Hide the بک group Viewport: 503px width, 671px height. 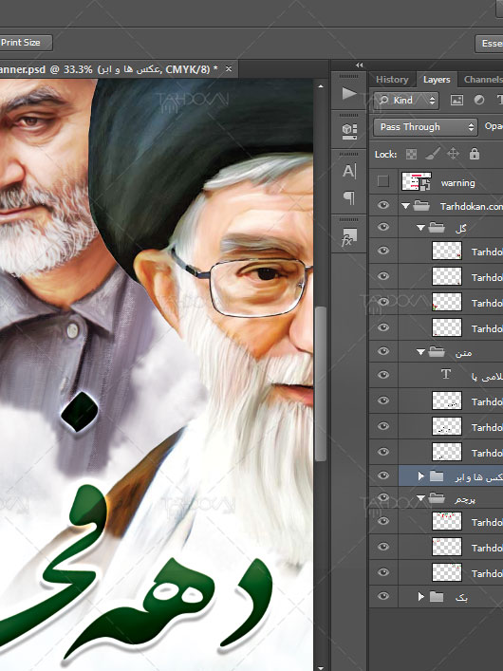383,596
